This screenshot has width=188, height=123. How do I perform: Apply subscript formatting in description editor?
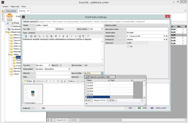coord(76,36)
